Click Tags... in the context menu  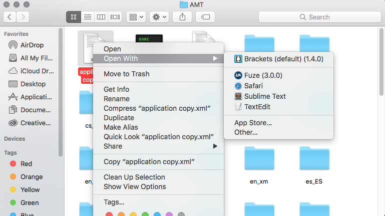click(x=158, y=202)
